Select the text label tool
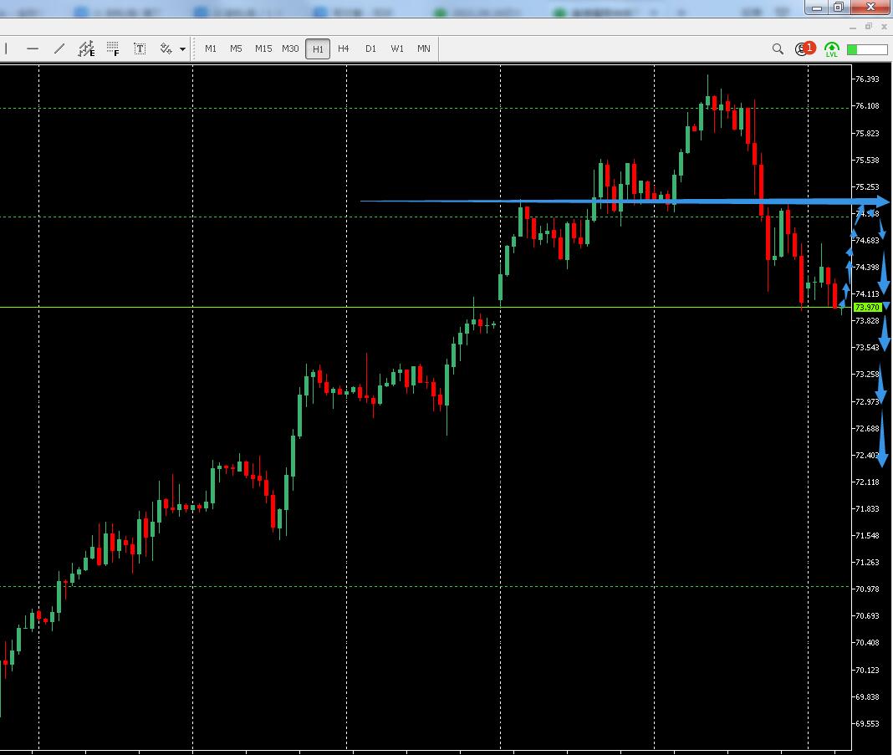Screen dimensions: 893x755 coord(140,49)
